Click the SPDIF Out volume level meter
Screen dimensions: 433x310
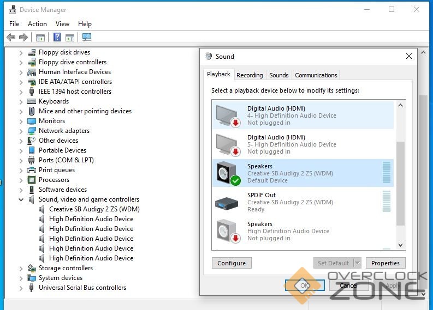387,202
